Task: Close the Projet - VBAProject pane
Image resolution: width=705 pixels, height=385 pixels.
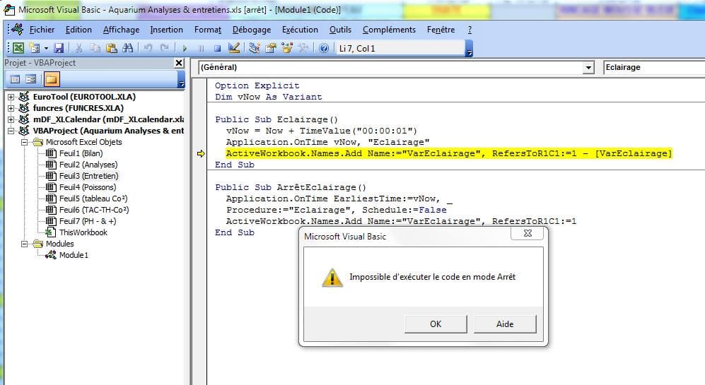Action: pos(179,63)
